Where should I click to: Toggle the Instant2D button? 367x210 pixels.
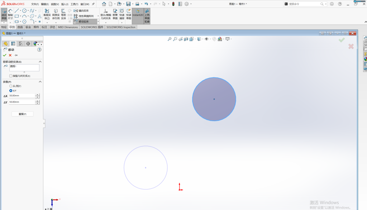[138, 16]
